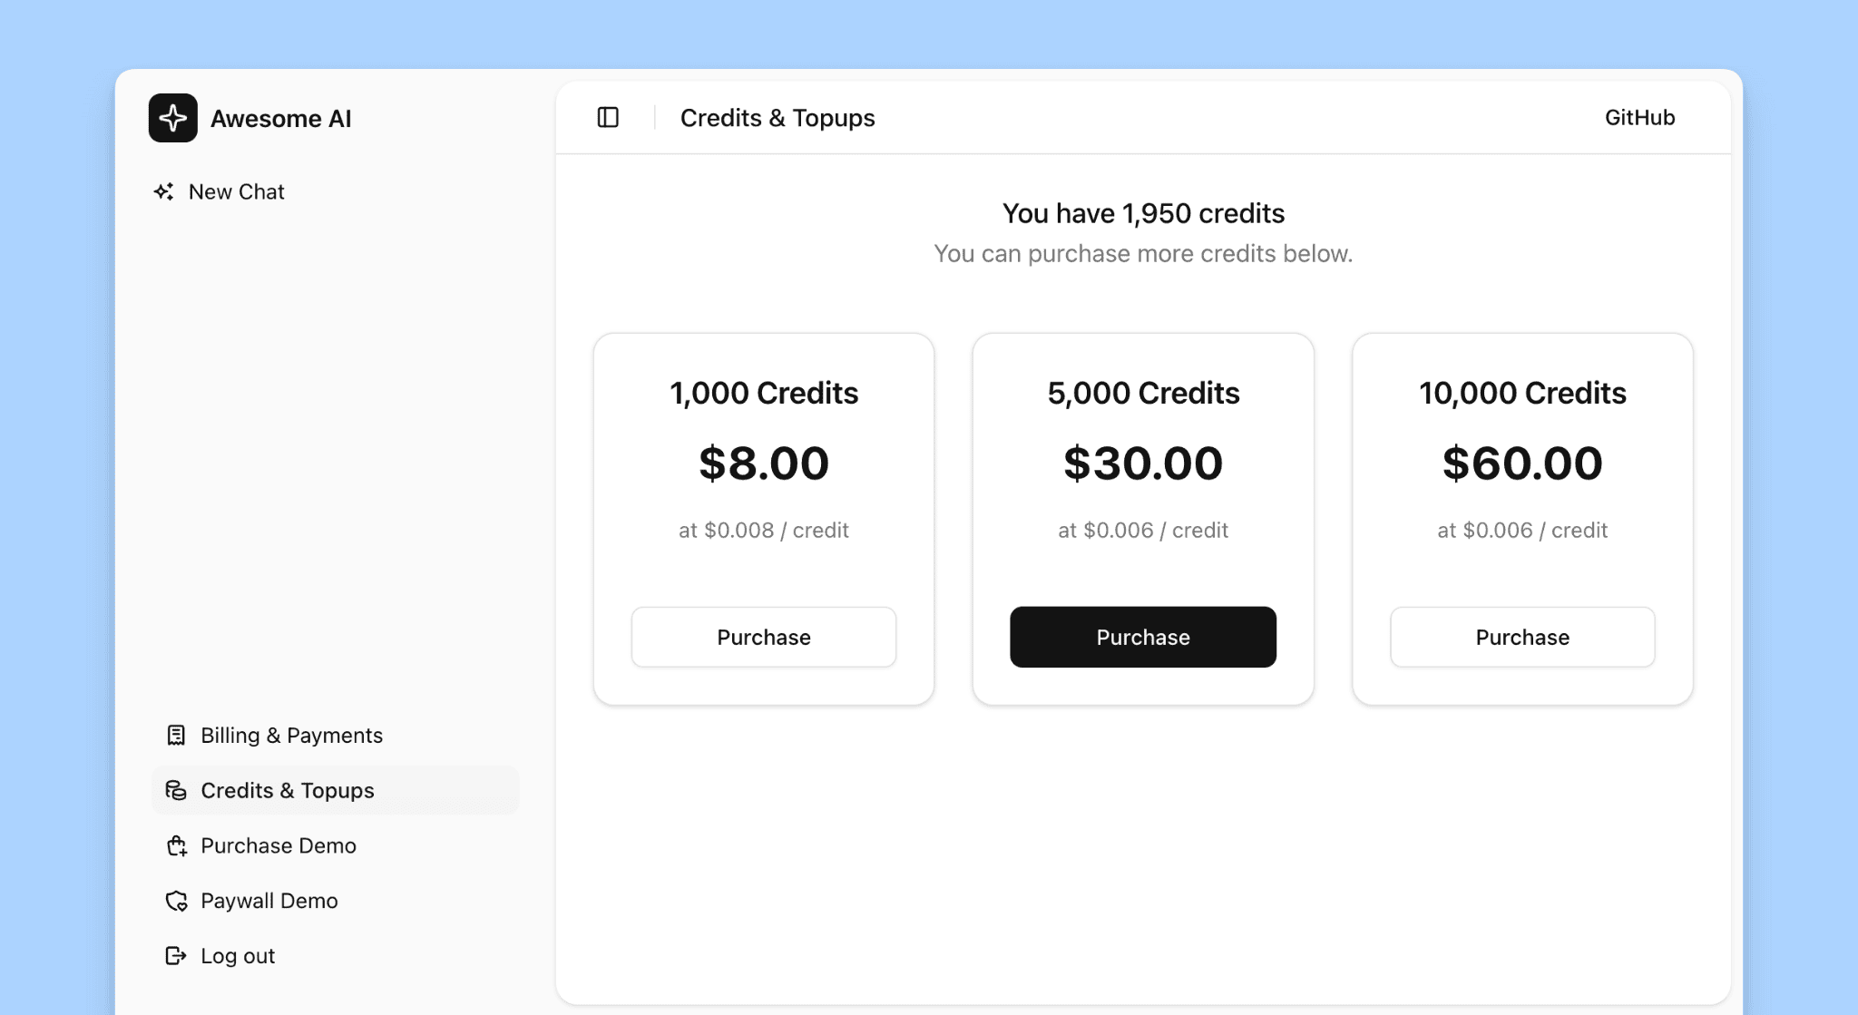Purchase the 5,000 Credits pack
Viewport: 1858px width, 1015px height.
(x=1142, y=637)
